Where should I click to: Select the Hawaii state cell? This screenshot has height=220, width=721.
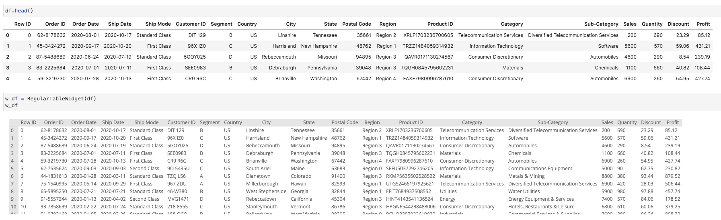[x=298, y=184]
